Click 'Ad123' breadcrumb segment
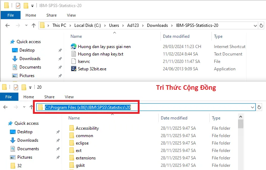 click(133, 25)
